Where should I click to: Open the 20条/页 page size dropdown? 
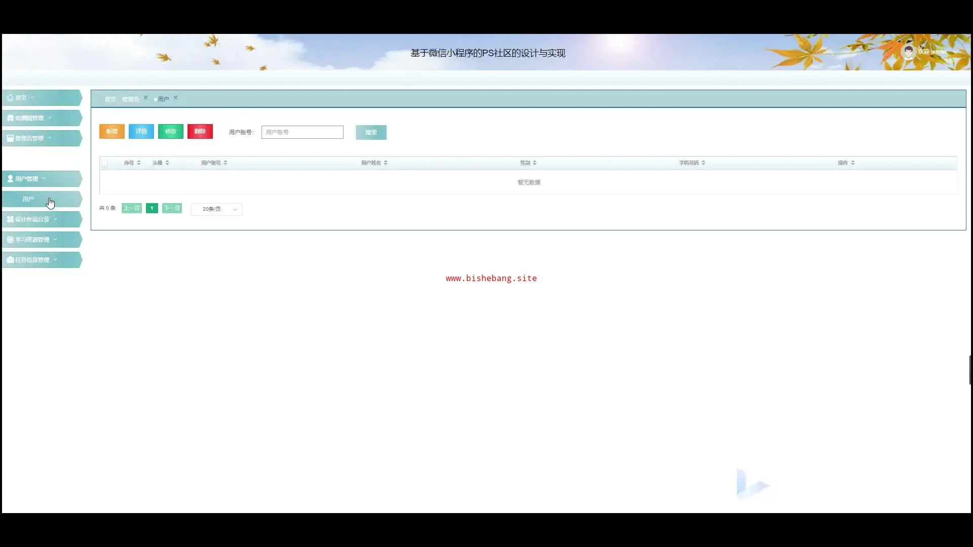point(216,209)
